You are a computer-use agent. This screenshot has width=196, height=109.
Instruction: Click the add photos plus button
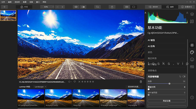tap(4, 7)
